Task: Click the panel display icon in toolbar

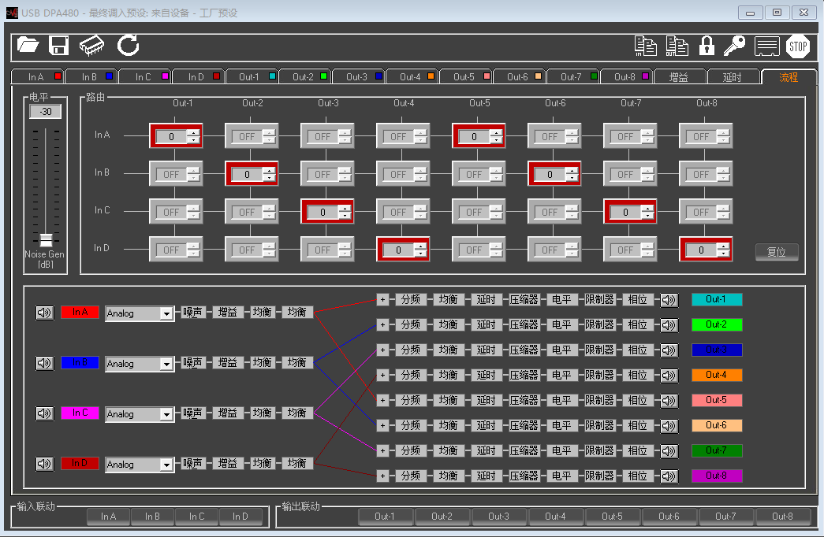Action: [x=766, y=46]
